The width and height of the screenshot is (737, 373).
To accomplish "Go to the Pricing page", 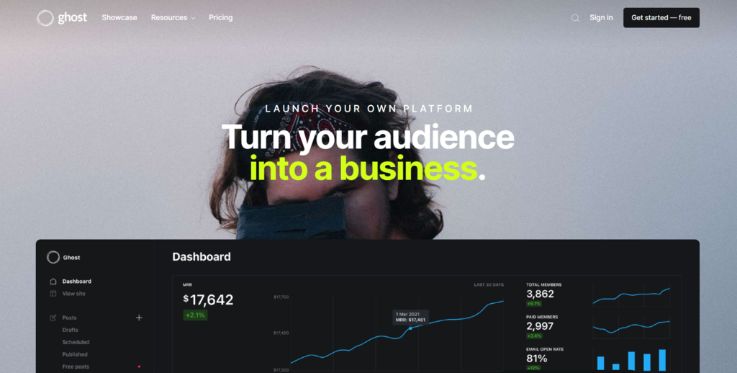I will pos(220,17).
